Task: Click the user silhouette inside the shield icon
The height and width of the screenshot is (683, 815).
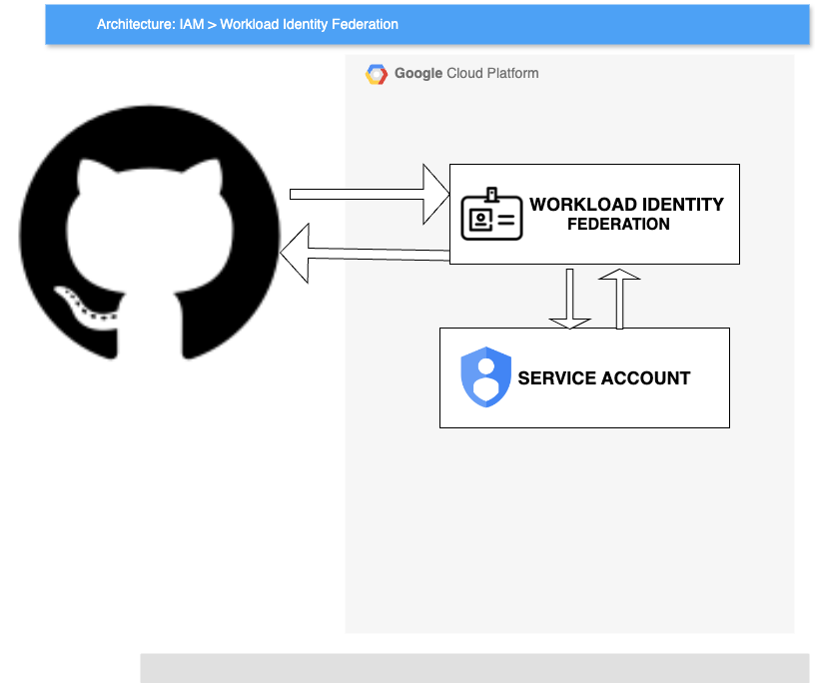Action: click(x=485, y=377)
